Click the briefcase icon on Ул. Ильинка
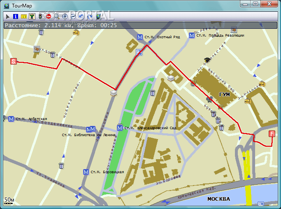 click(262, 84)
